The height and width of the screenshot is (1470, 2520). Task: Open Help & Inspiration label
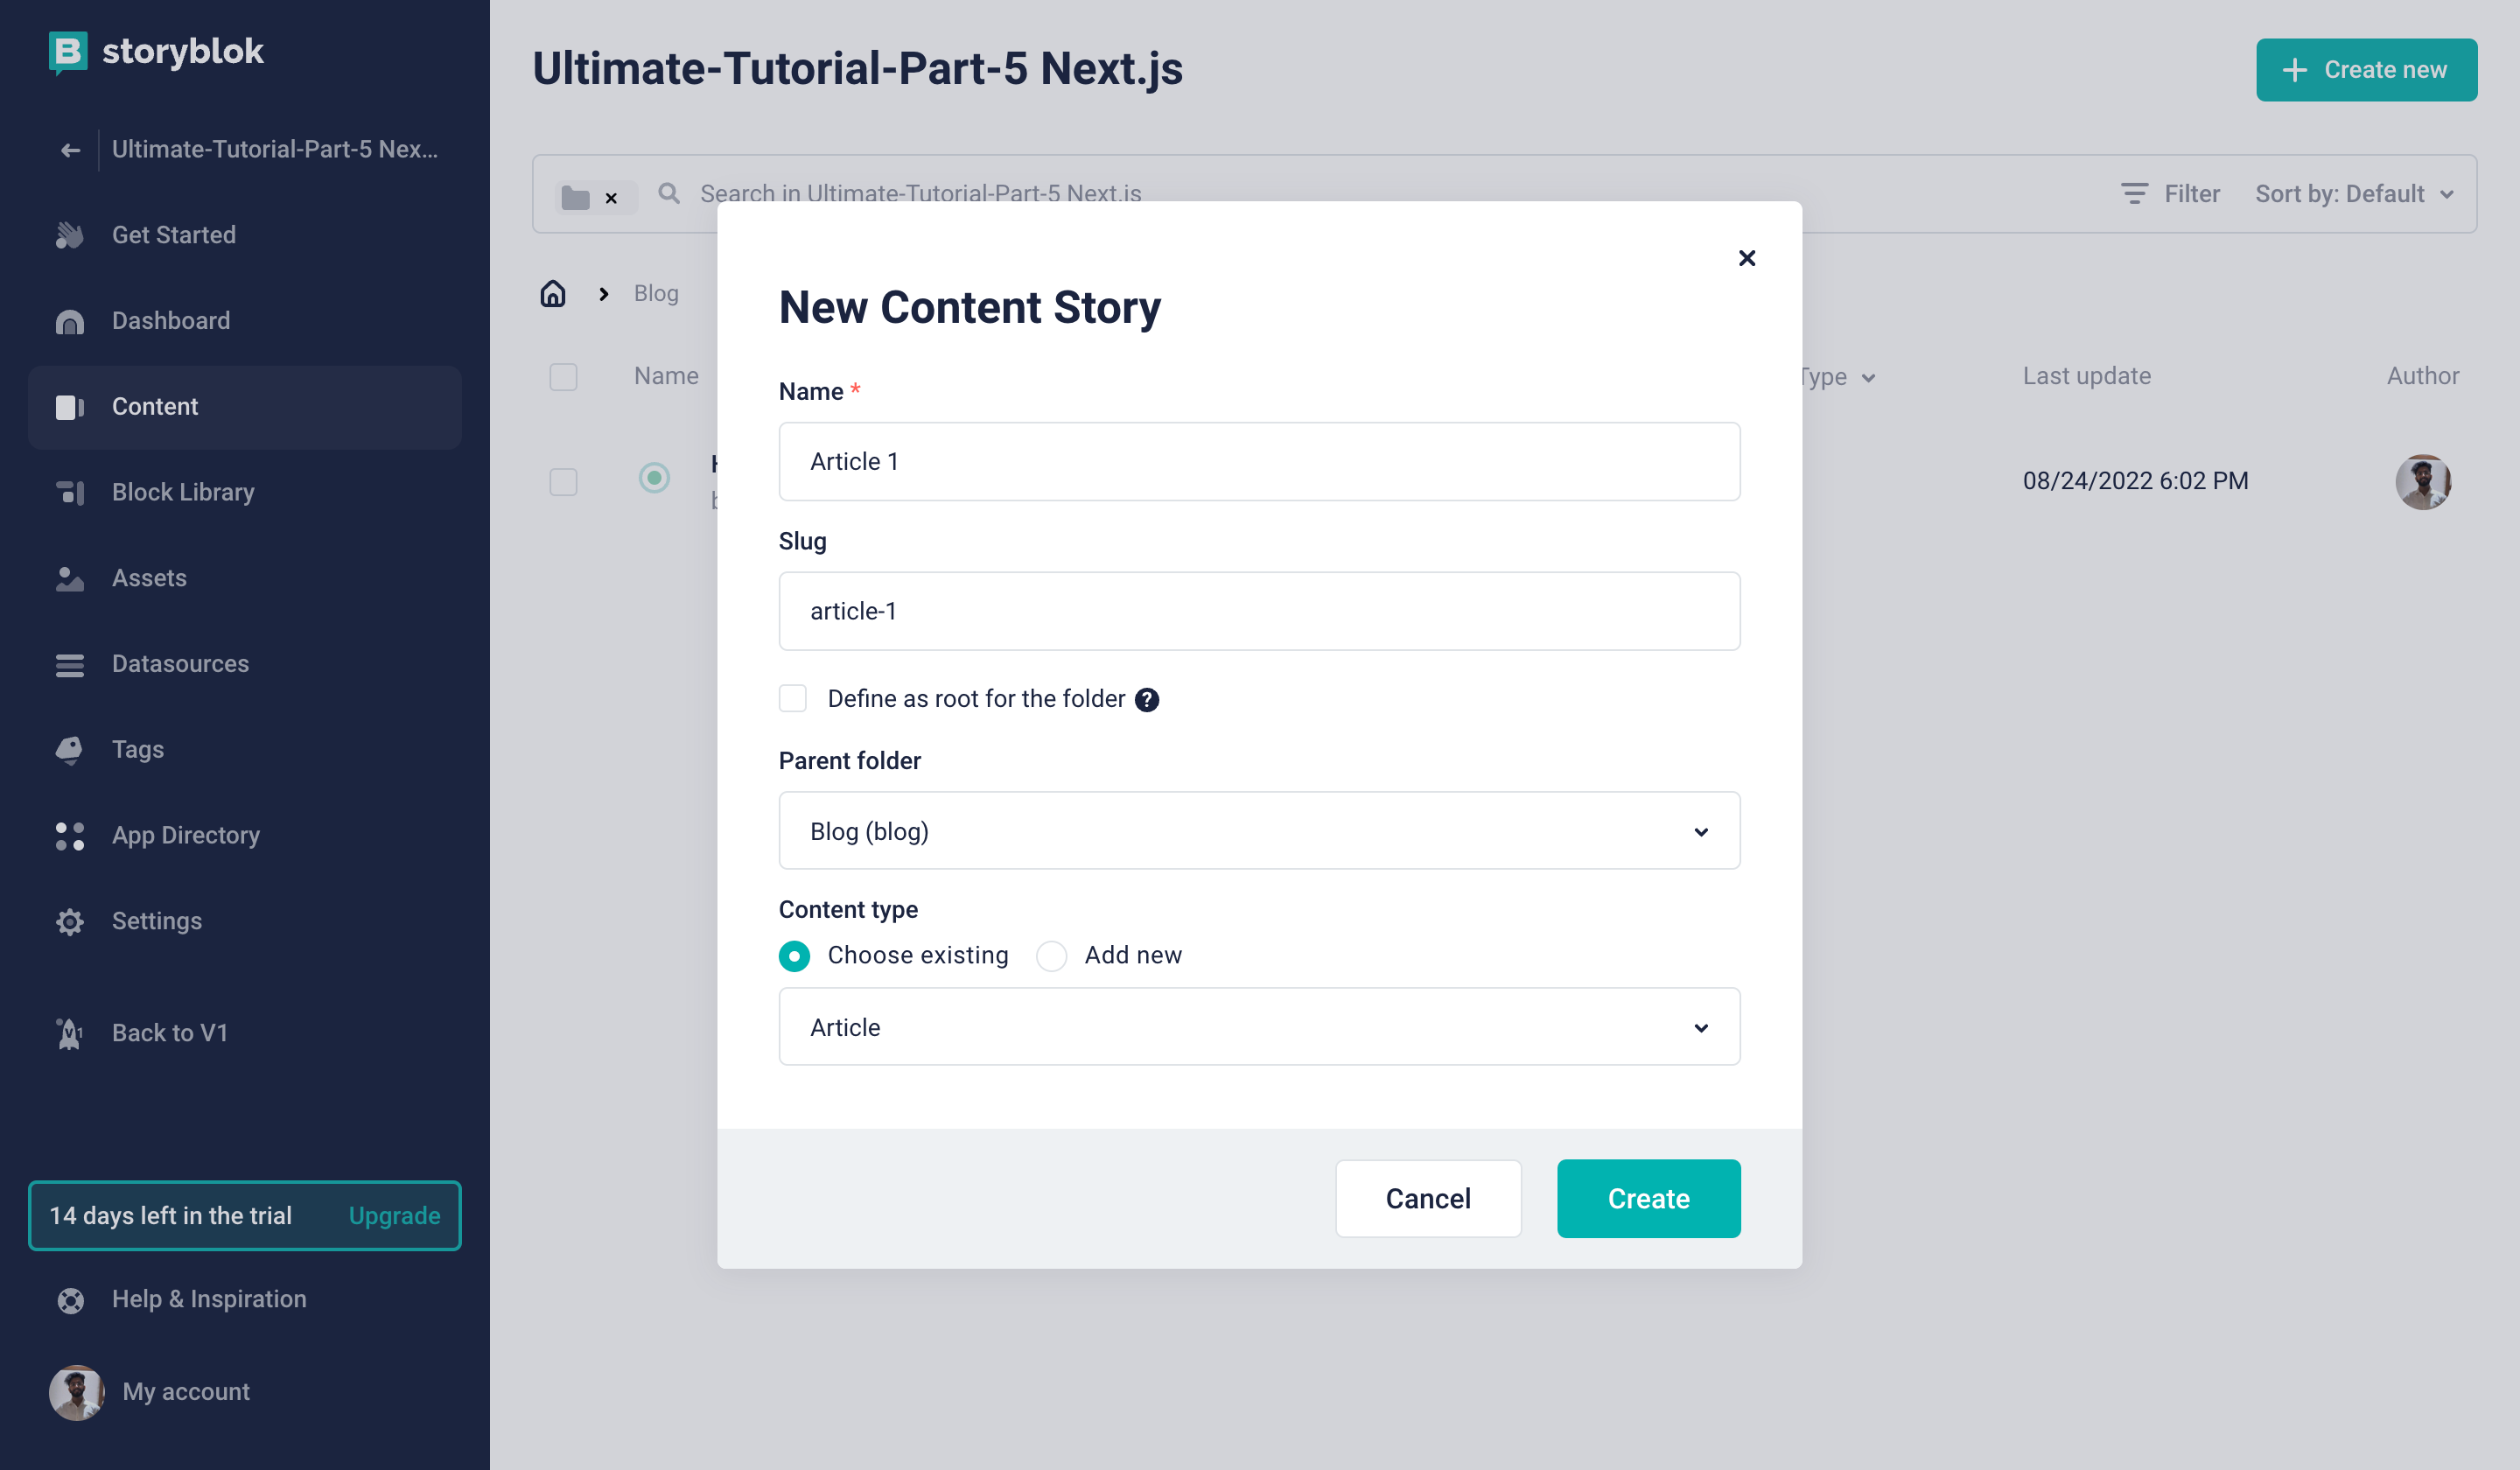pyautogui.click(x=209, y=1299)
